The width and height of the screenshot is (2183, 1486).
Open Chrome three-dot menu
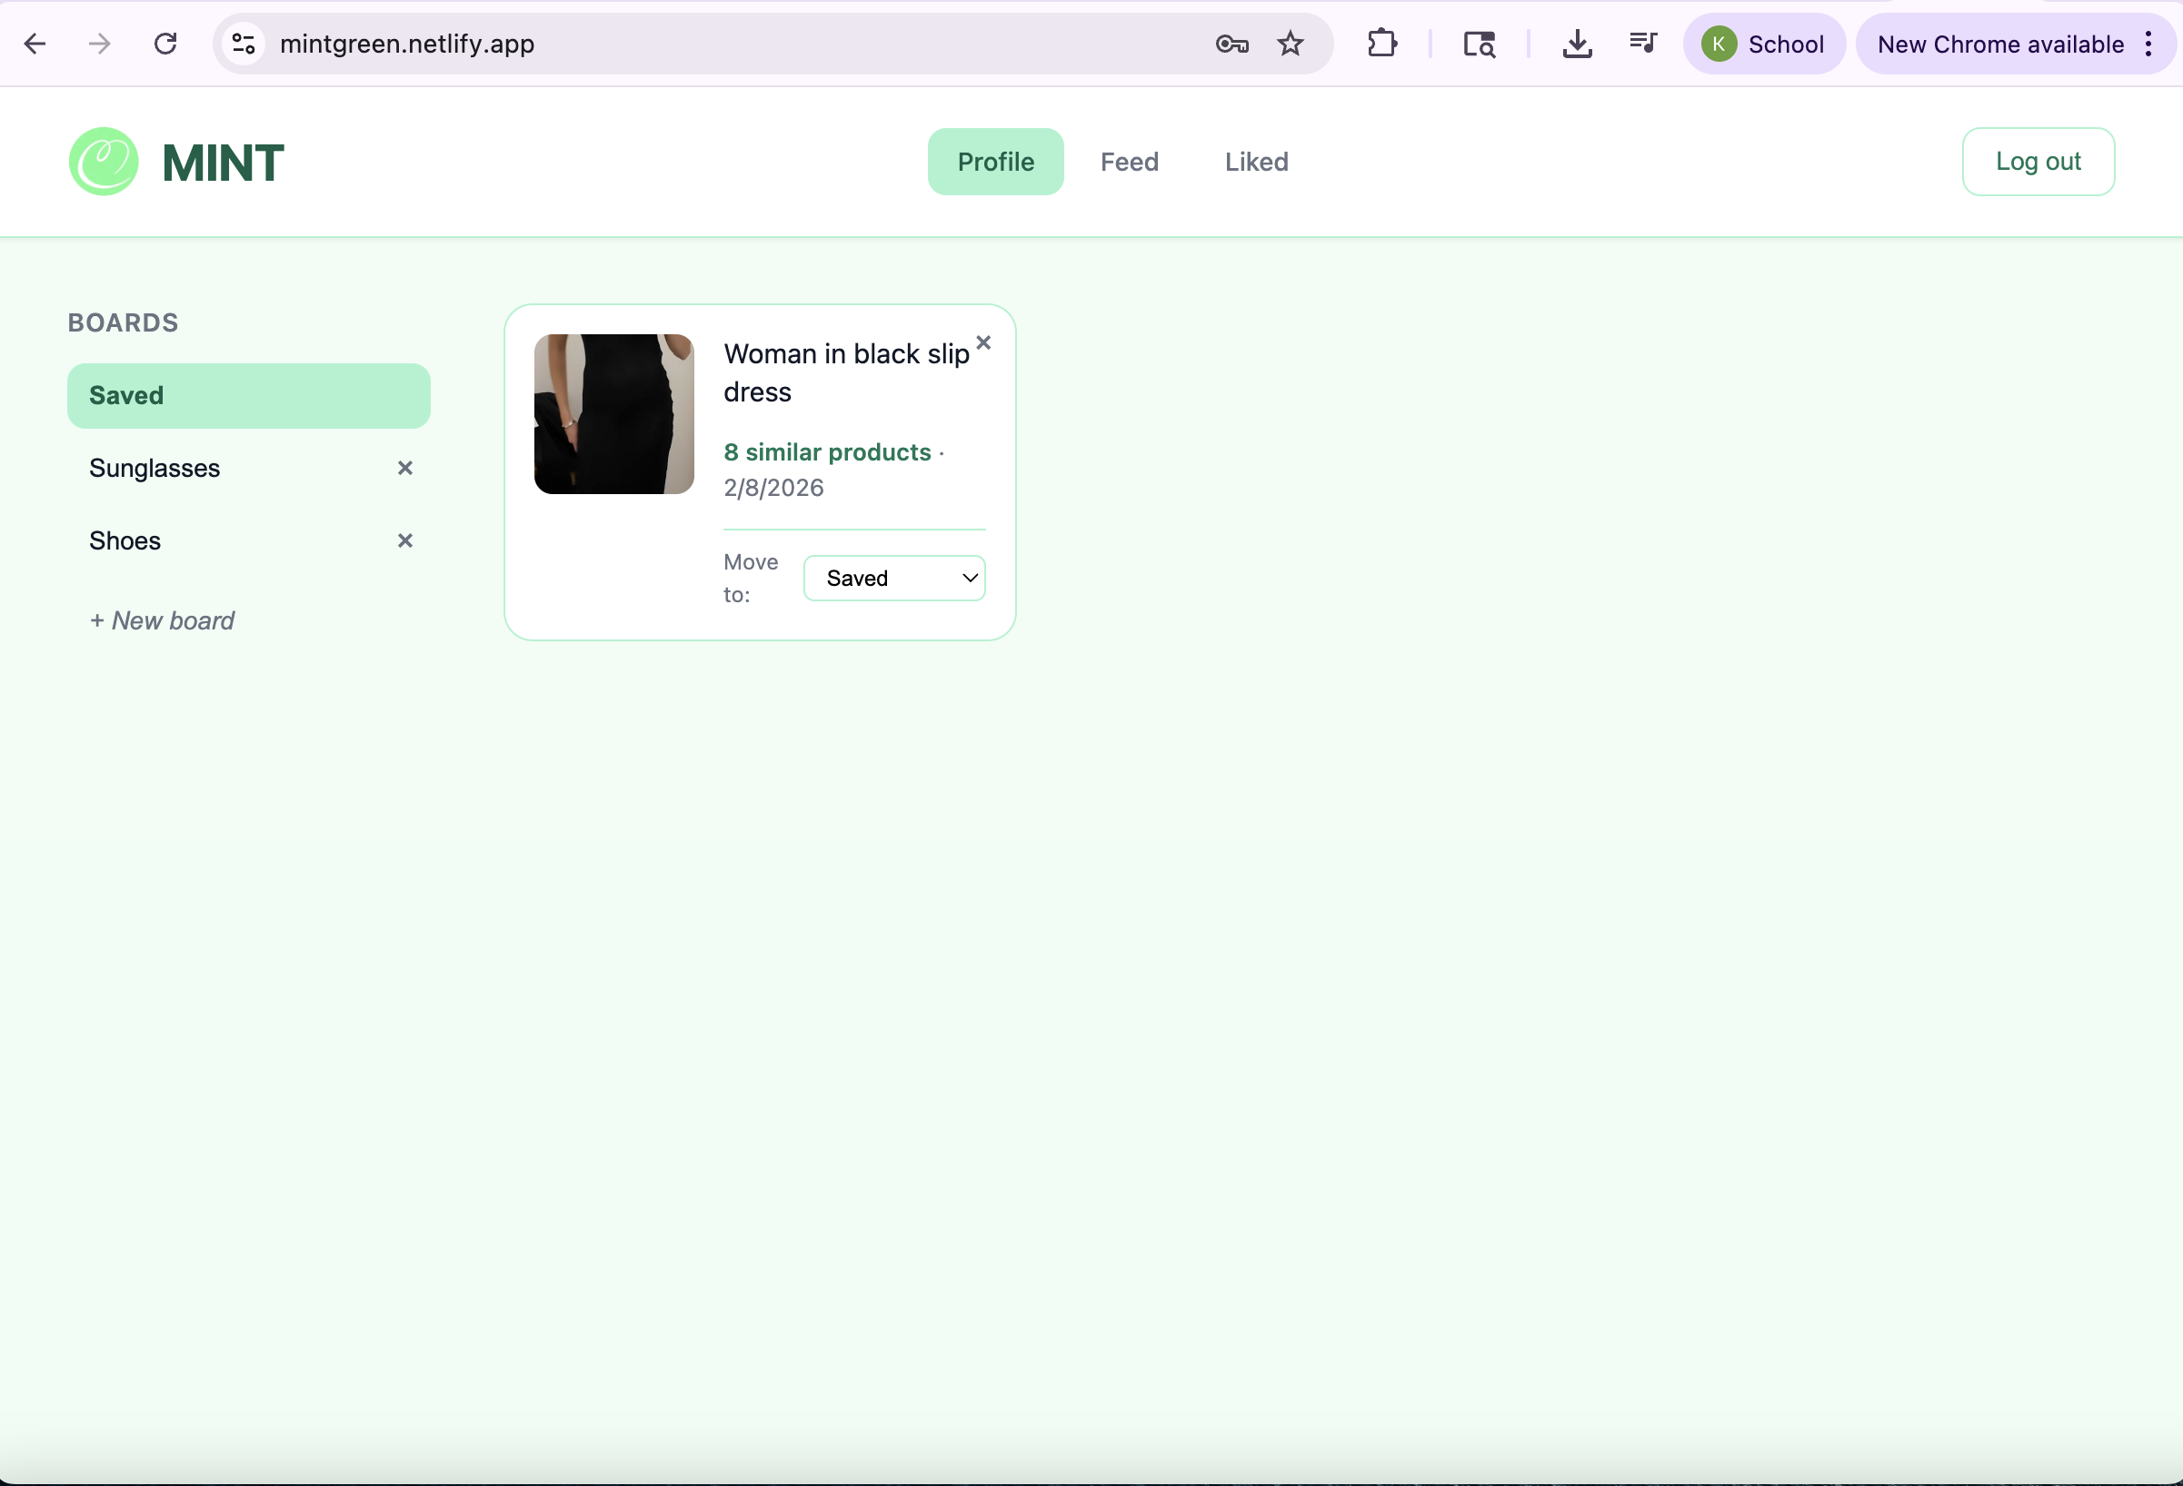click(2148, 44)
